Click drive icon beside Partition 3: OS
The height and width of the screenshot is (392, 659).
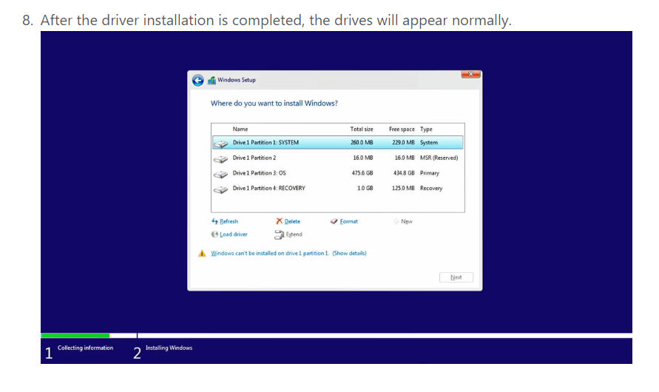pyautogui.click(x=220, y=174)
